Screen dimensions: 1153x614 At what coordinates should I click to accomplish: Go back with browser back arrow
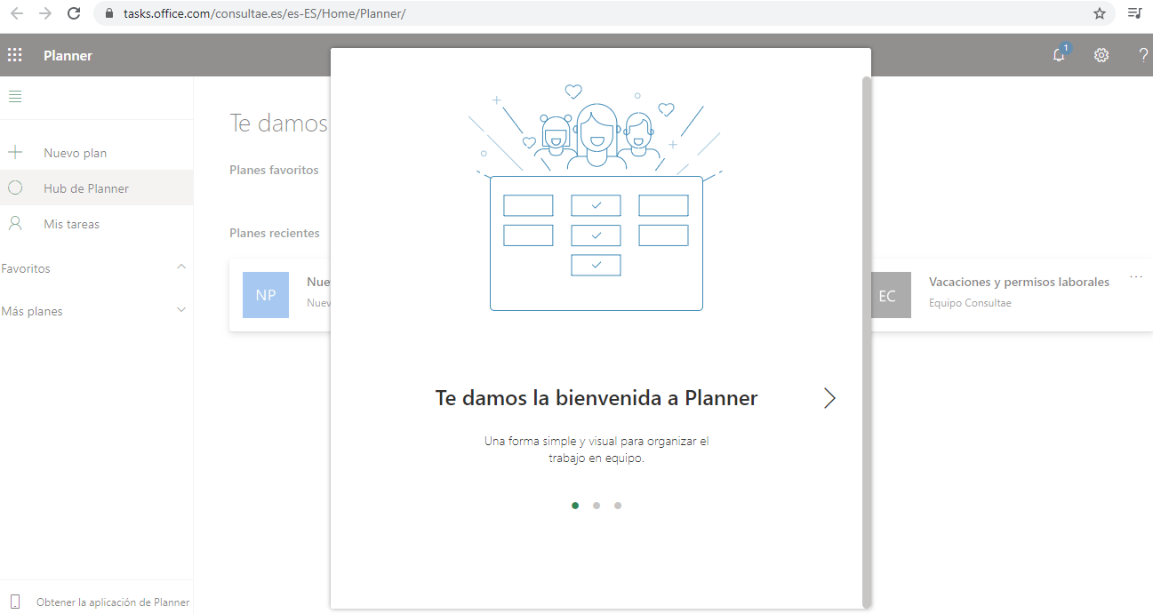(17, 13)
